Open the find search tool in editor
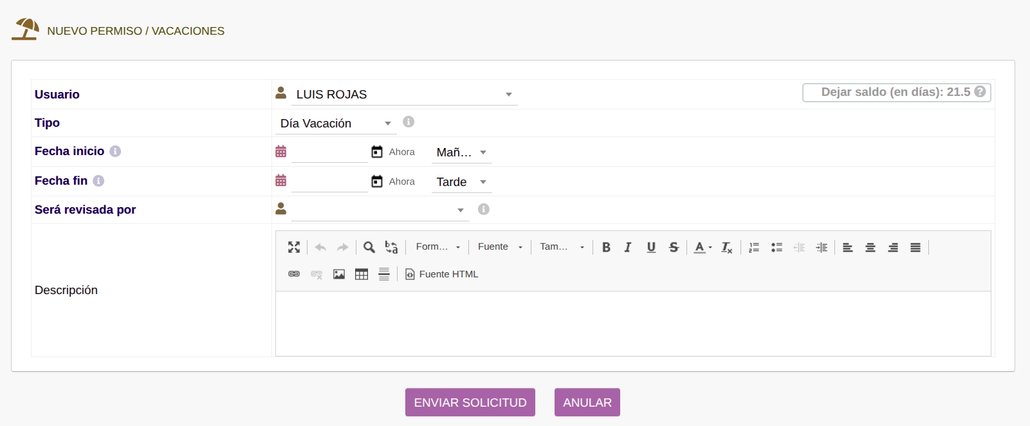 (x=369, y=247)
